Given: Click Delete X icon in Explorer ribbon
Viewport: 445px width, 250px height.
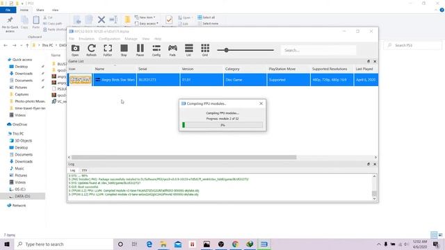Looking at the screenshot, I should [x=102, y=20].
